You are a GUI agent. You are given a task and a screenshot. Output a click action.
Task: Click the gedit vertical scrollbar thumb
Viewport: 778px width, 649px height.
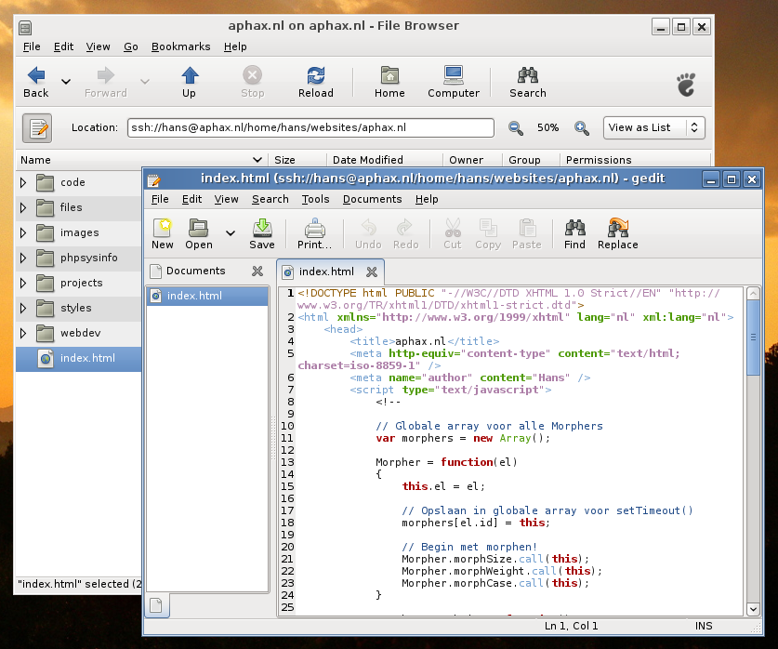[x=753, y=338]
